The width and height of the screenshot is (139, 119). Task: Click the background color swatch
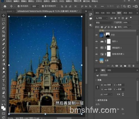[x=4, y=109]
